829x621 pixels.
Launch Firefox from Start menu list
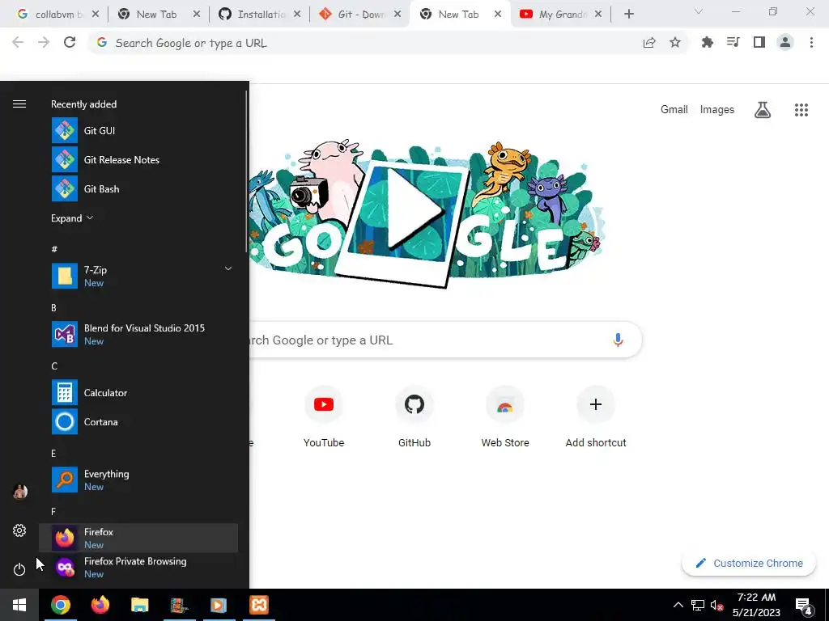138,538
